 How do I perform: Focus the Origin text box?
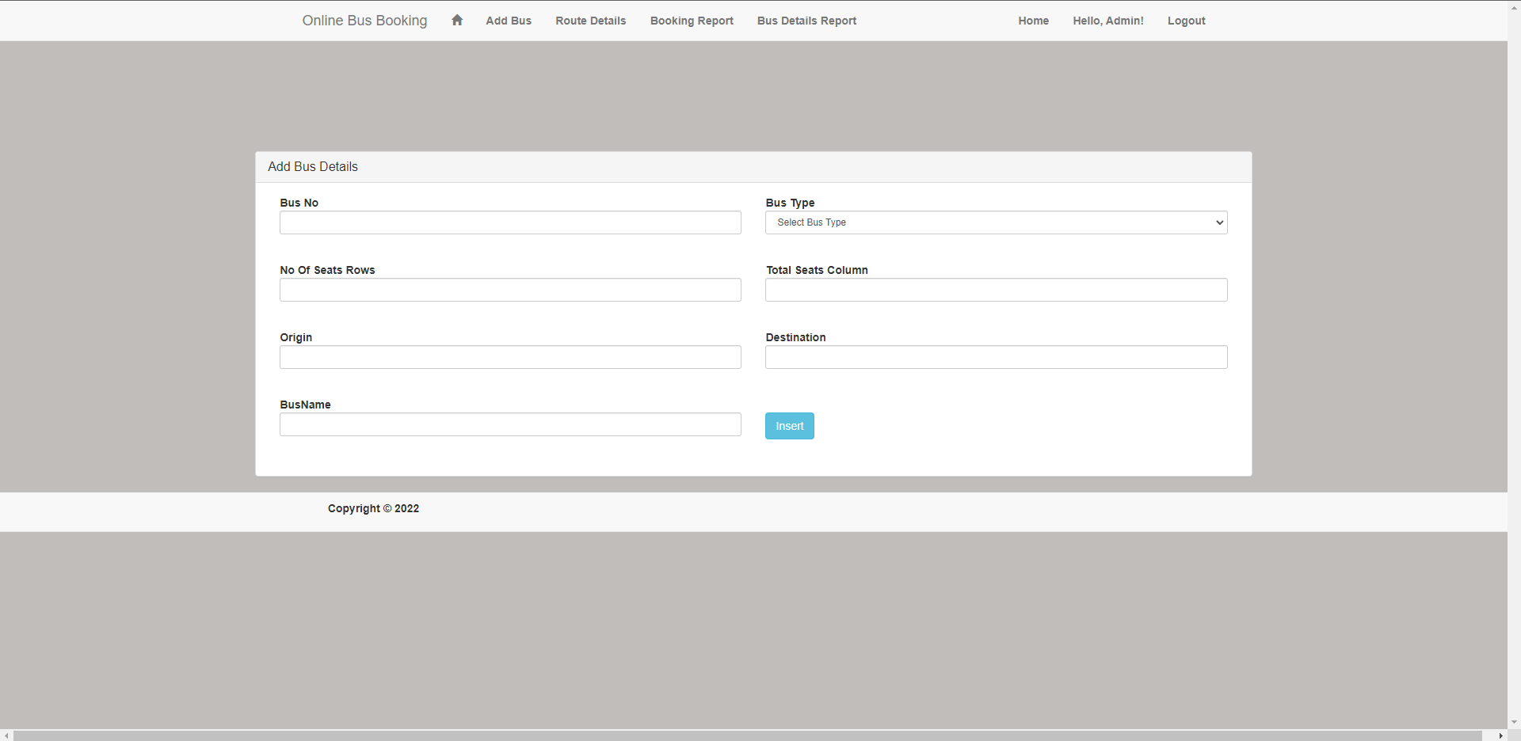coord(510,357)
